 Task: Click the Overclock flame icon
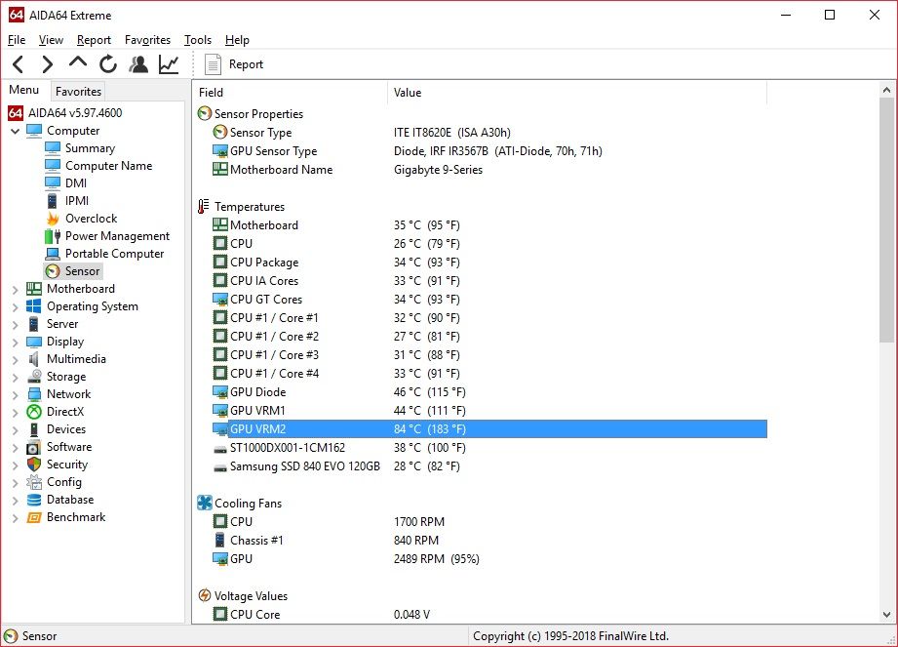click(53, 219)
